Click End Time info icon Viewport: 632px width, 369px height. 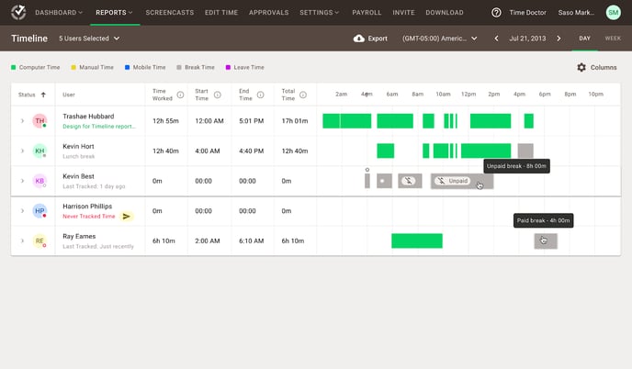(260, 95)
